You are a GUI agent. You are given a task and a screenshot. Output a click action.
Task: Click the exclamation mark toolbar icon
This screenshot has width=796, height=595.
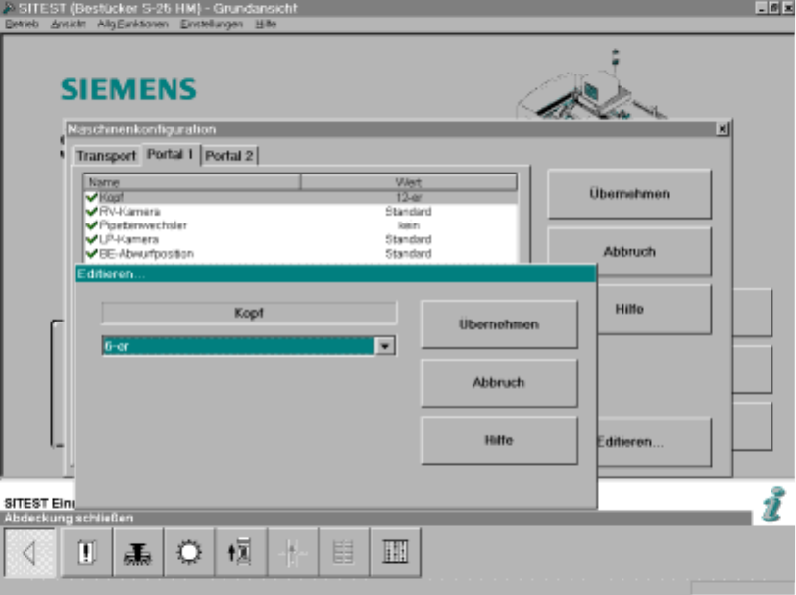pos(87,552)
